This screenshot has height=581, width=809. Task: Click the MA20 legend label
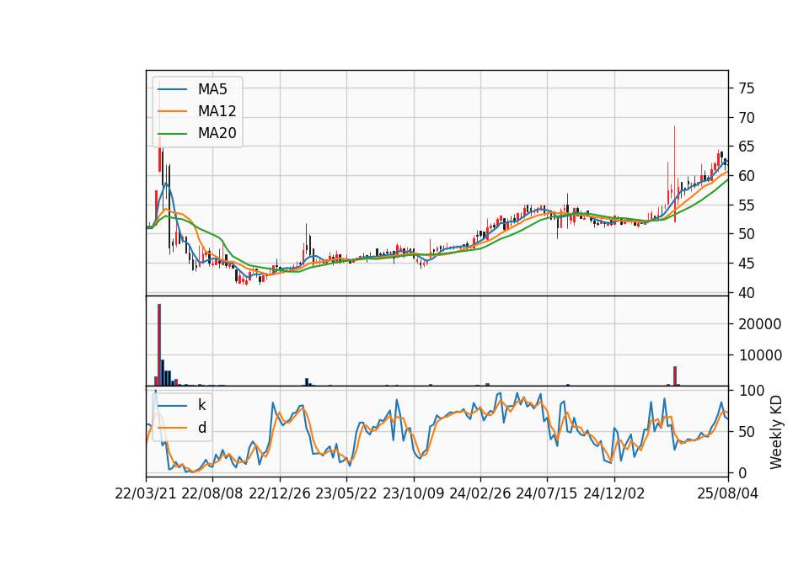coord(217,134)
